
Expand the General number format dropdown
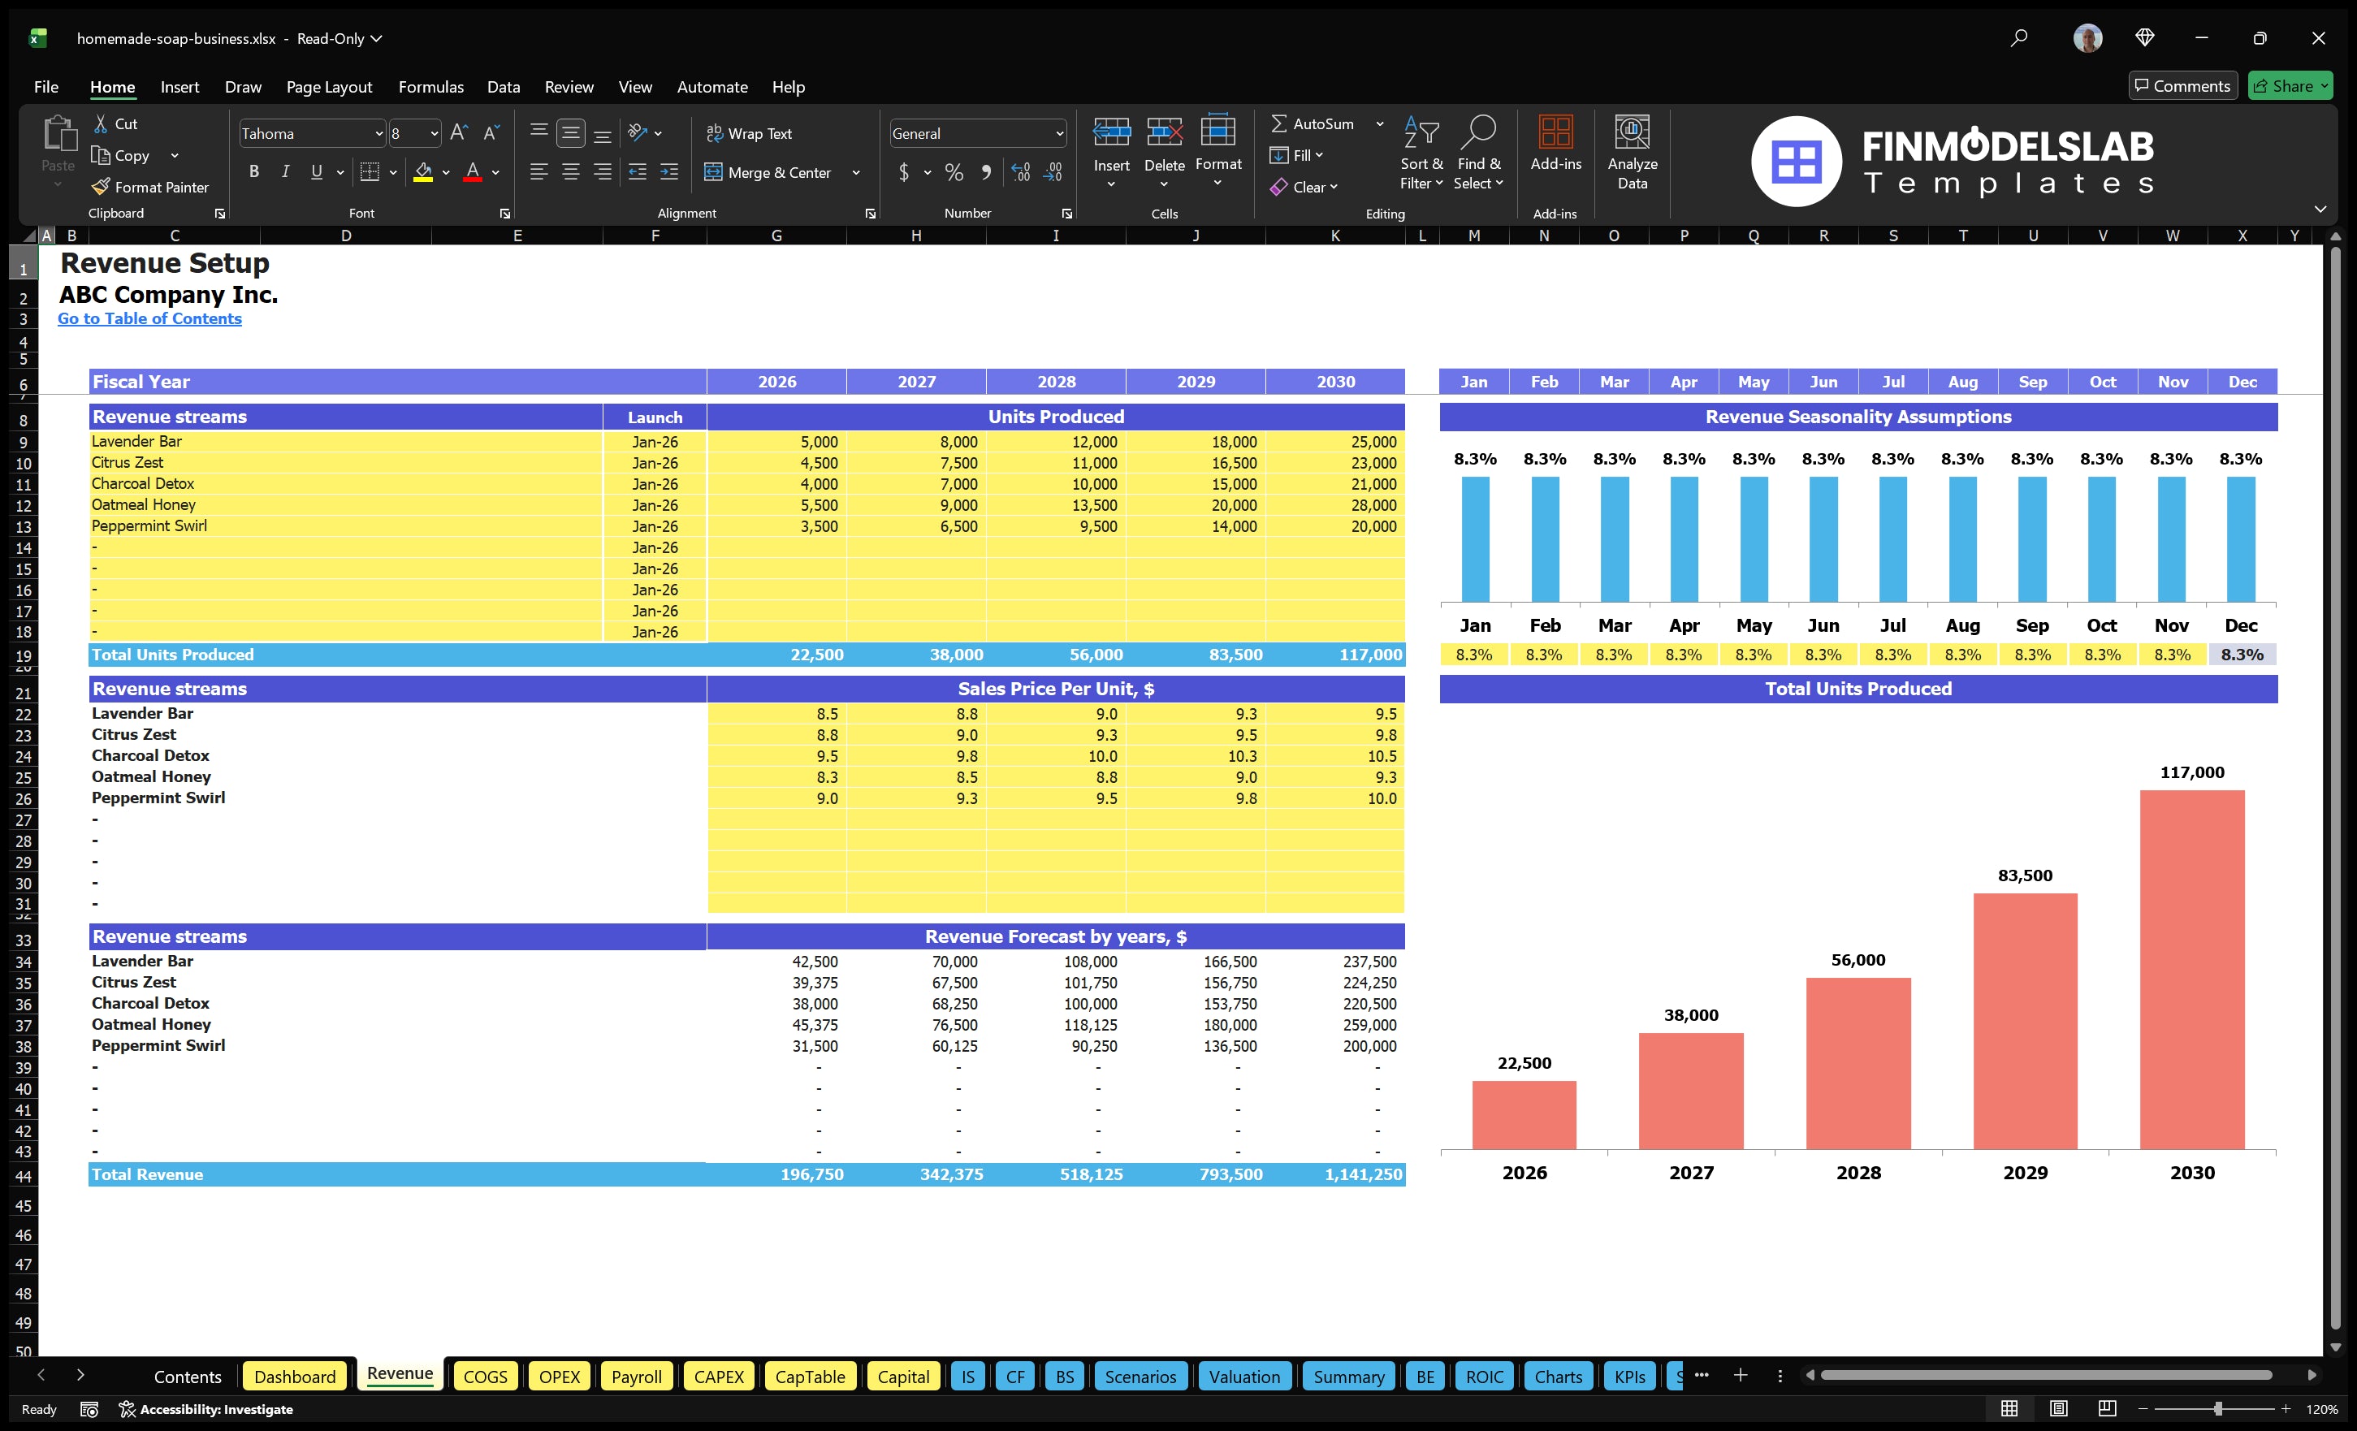click(x=1058, y=133)
